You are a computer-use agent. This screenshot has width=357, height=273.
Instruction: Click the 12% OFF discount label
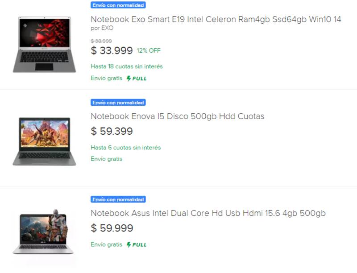tap(149, 50)
